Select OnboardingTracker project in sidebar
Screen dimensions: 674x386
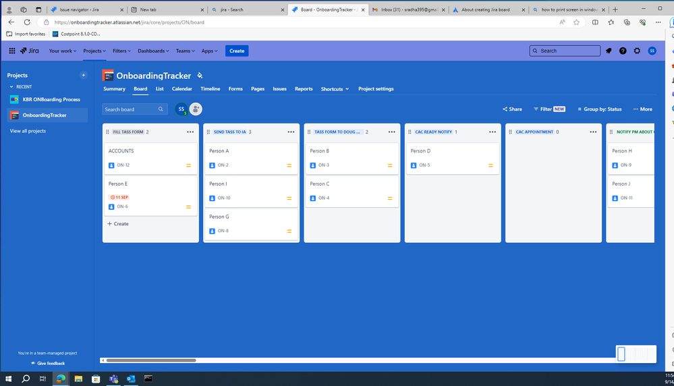(x=47, y=115)
